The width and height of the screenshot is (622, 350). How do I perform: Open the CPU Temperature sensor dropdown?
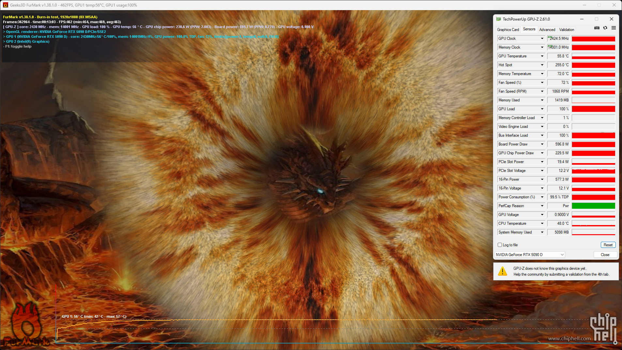tap(542, 223)
